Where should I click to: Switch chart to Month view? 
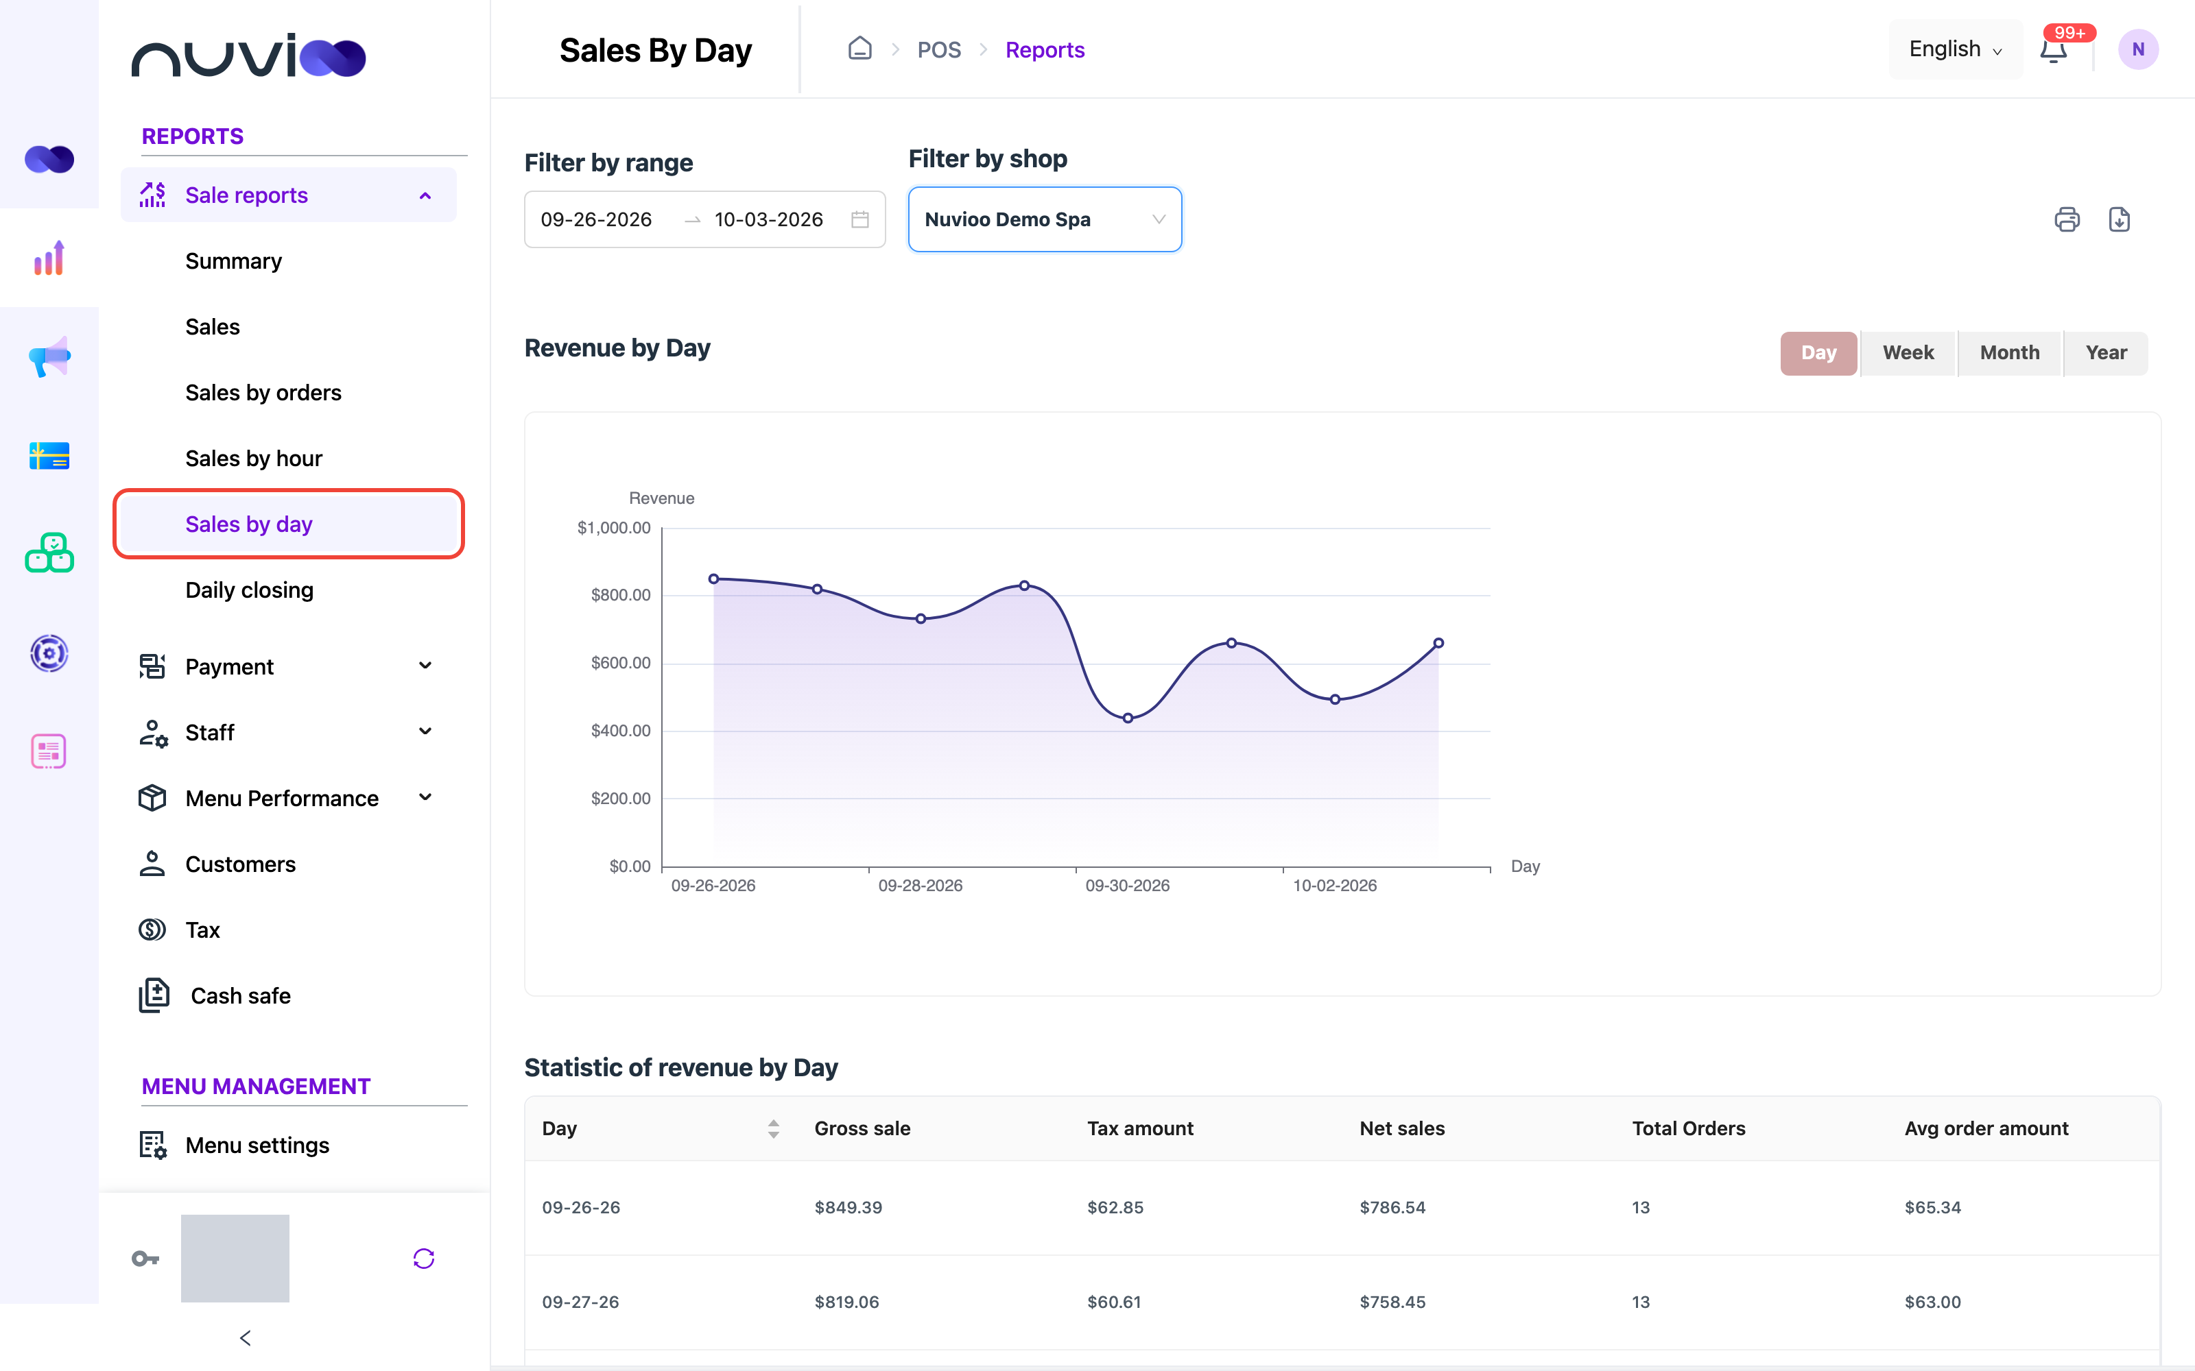[2009, 353]
